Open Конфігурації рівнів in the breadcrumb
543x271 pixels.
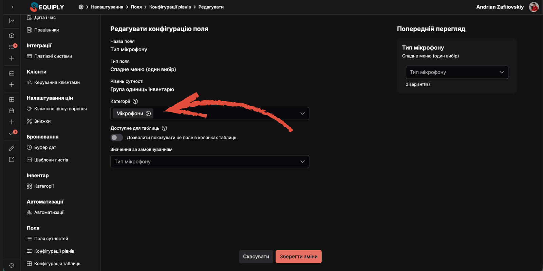(x=170, y=7)
